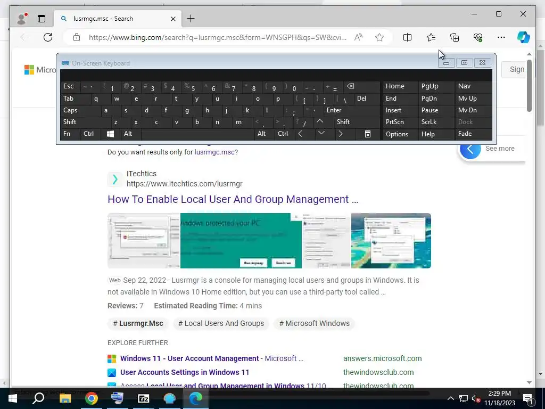Viewport: 545px width, 409px height.
Task: Open Edge Collections
Action: (x=455, y=37)
